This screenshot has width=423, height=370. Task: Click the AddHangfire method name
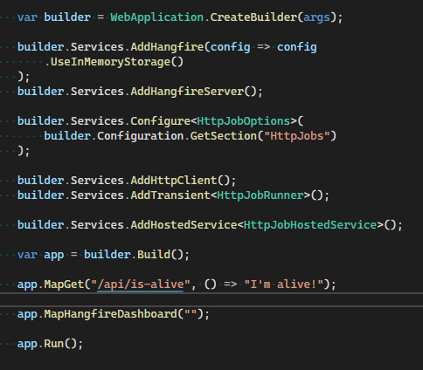(167, 47)
